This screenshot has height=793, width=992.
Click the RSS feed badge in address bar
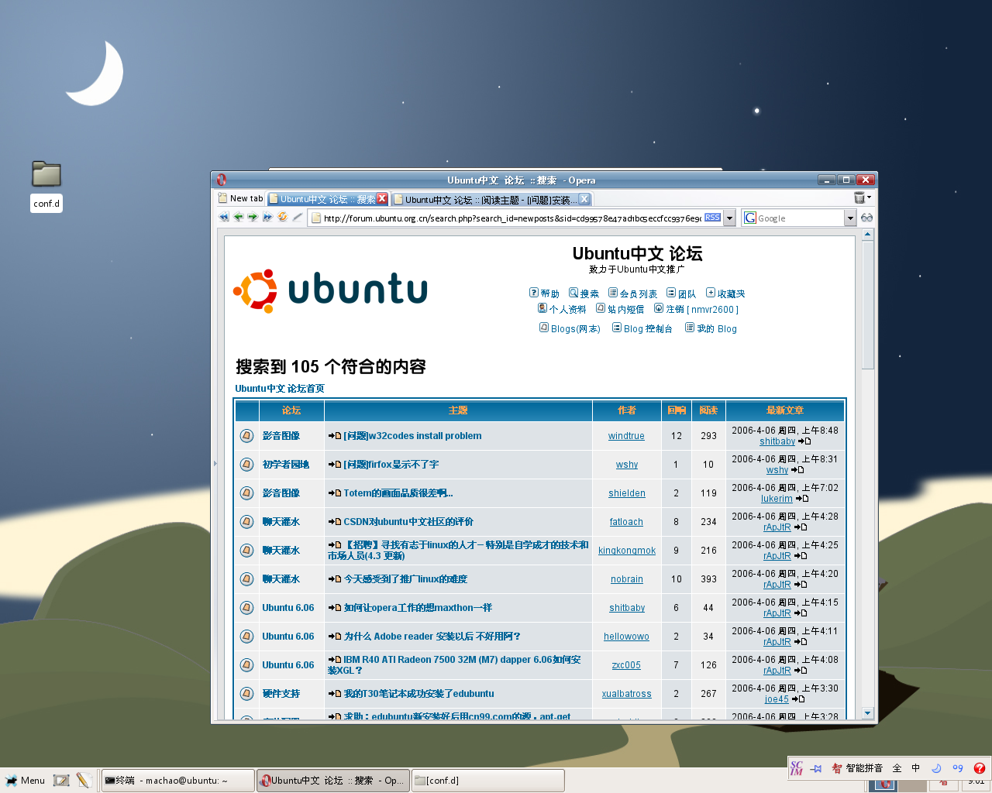coord(712,218)
